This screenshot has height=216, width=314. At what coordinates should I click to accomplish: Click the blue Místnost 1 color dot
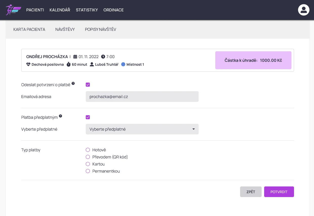123,64
